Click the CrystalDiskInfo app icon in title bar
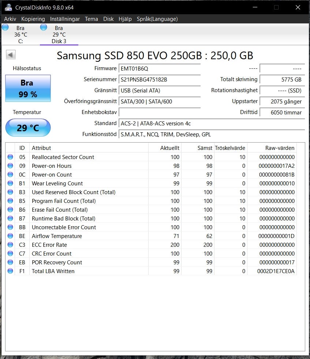310x359 pixels. point(8,7)
